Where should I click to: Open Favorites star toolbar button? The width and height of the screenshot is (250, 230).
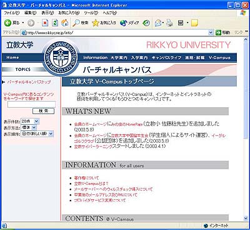(x=104, y=23)
